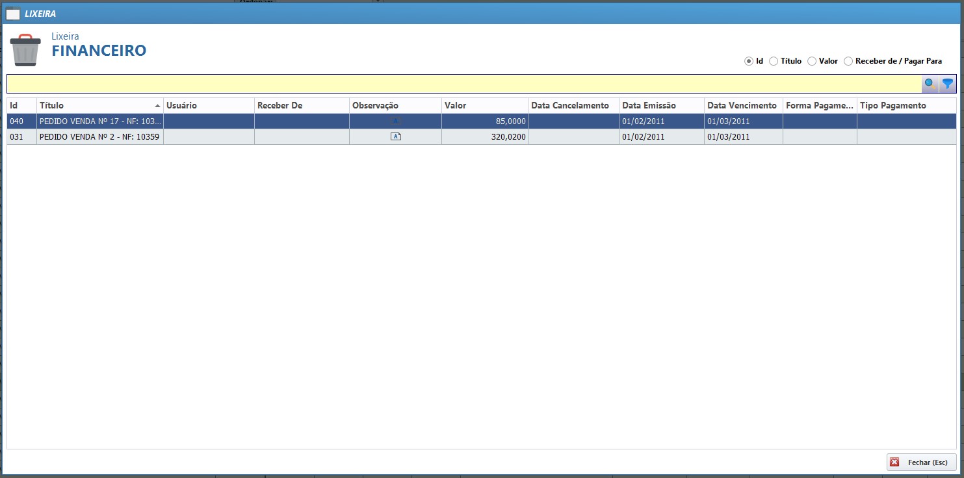Click the magnifier search icon
964x478 pixels.
(x=930, y=84)
